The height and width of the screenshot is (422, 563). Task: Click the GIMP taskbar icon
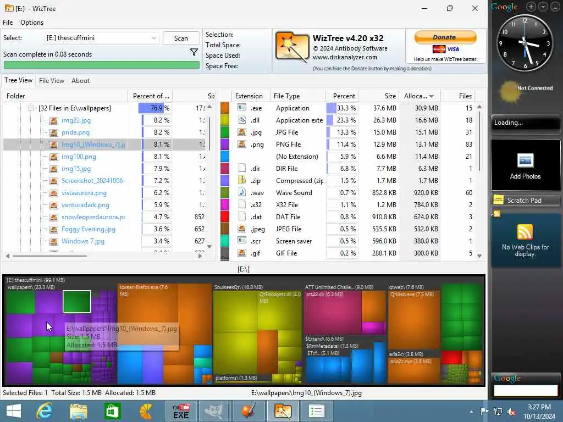pyautogui.click(x=214, y=411)
